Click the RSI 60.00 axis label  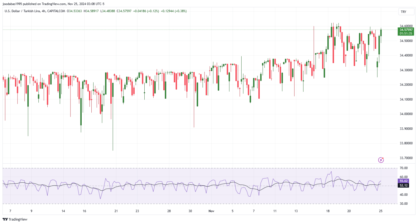(x=404, y=177)
